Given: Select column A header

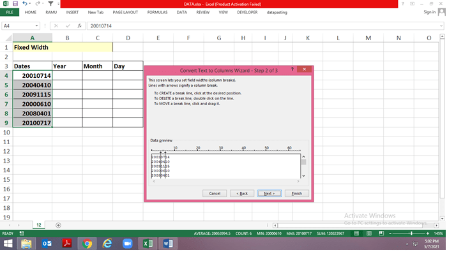Looking at the screenshot, I should [x=32, y=38].
